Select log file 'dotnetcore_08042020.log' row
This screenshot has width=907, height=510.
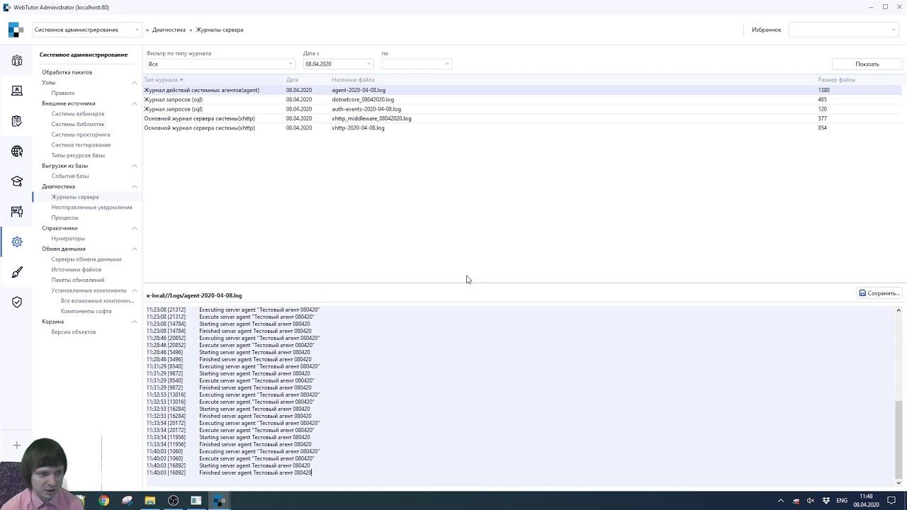pos(522,100)
